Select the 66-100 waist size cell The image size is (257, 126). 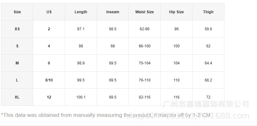point(144,46)
